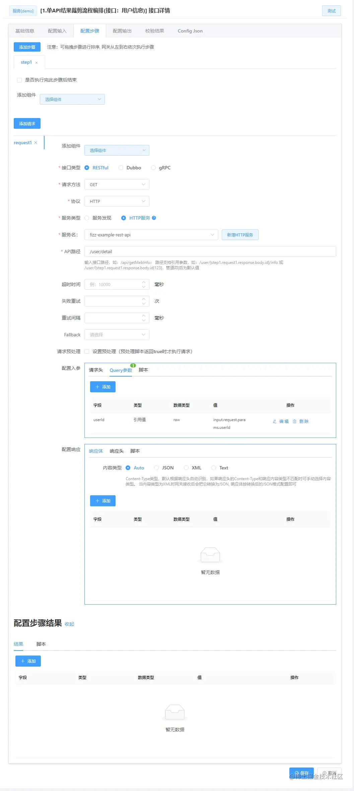
Task: Click 添加步骤 button
Action: click(27, 47)
